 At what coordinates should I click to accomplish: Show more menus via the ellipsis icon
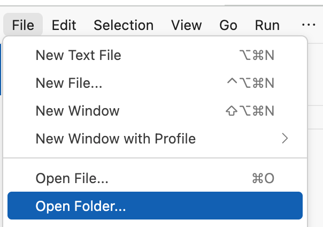pyautogui.click(x=309, y=25)
